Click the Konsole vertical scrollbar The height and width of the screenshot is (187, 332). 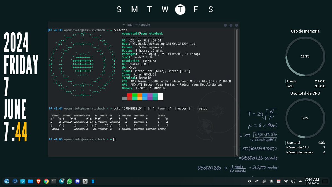(237, 92)
